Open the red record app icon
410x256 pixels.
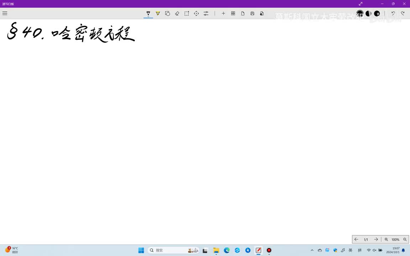tap(269, 250)
